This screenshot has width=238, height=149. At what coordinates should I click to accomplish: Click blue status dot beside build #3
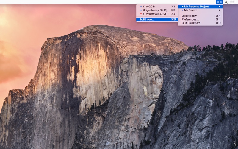pyautogui.click(x=141, y=7)
